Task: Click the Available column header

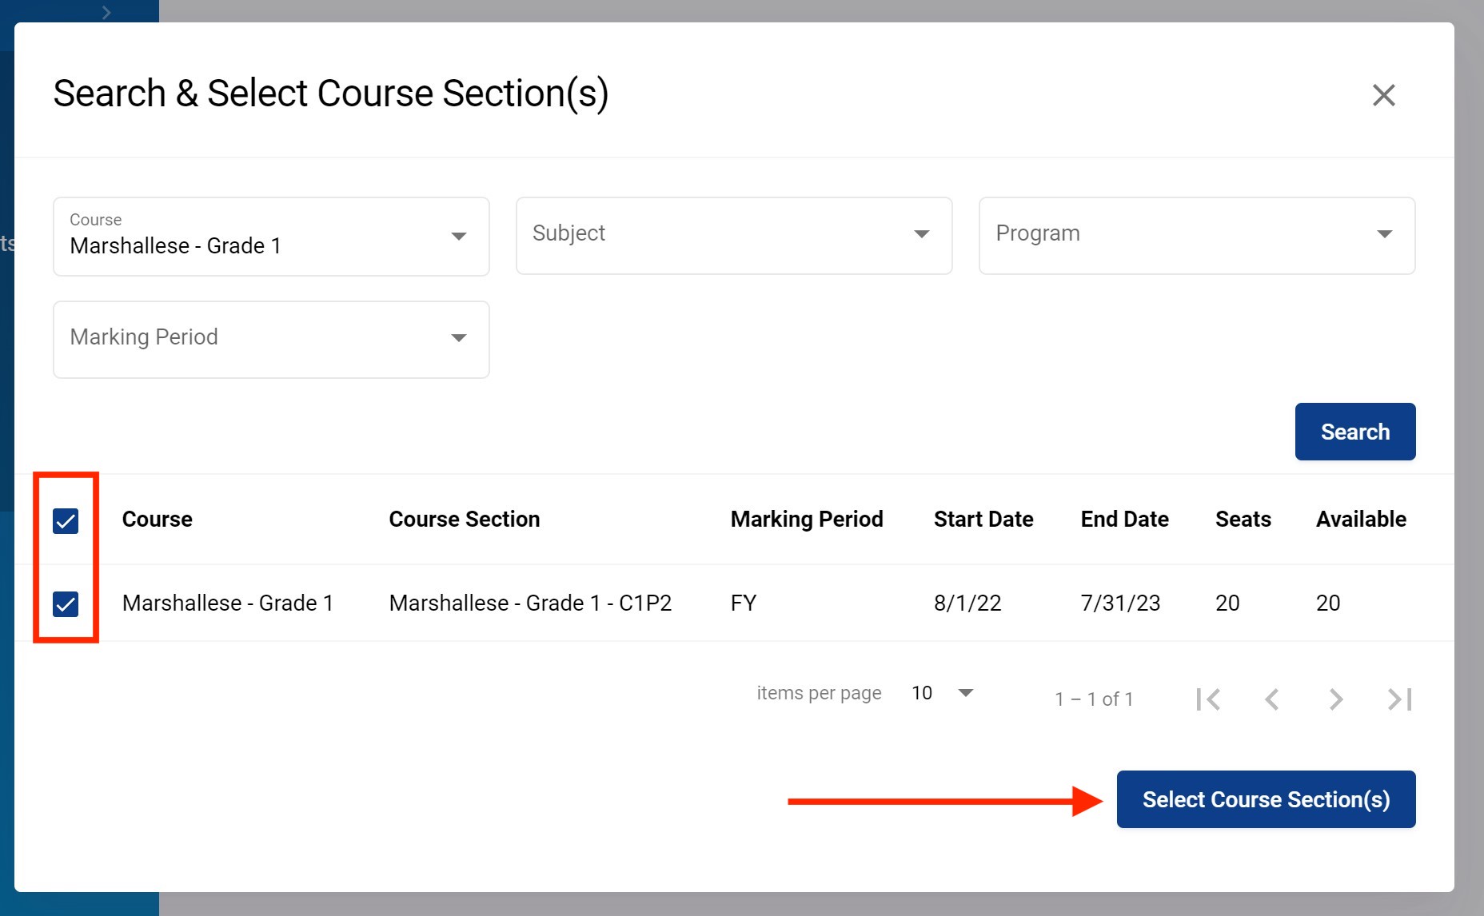Action: pos(1360,520)
